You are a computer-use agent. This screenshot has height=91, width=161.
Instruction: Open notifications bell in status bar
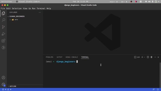point(158,89)
